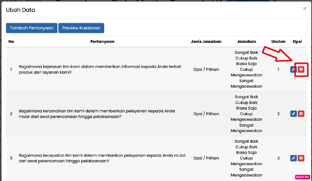This screenshot has width=312, height=181.
Task: Delete question 3 with the red remove icon
Action: (301, 158)
